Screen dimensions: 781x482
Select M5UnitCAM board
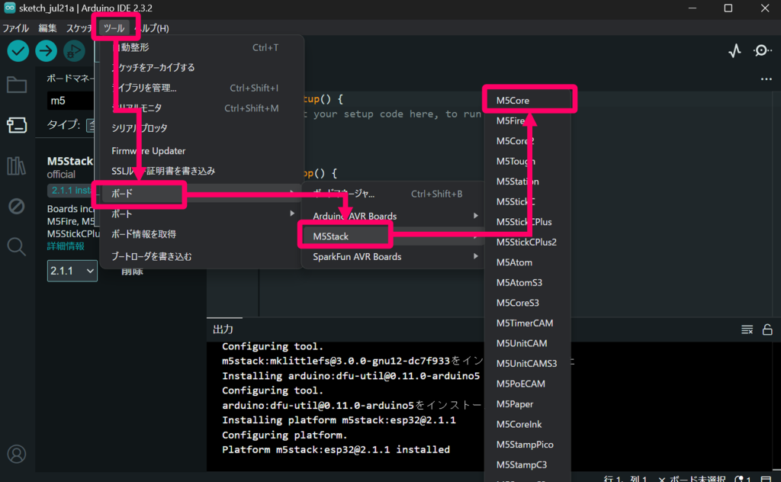pos(528,343)
